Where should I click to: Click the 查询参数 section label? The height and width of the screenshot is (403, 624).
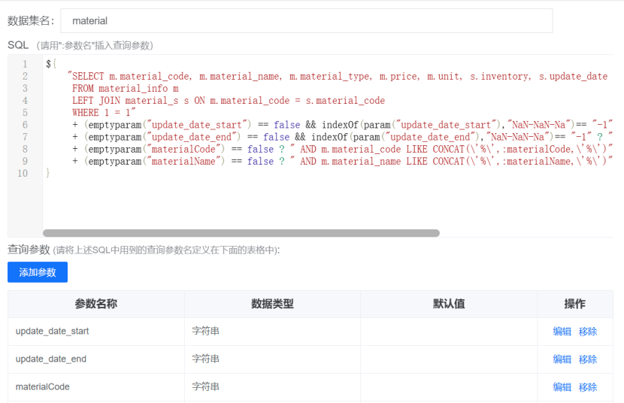[x=29, y=250]
